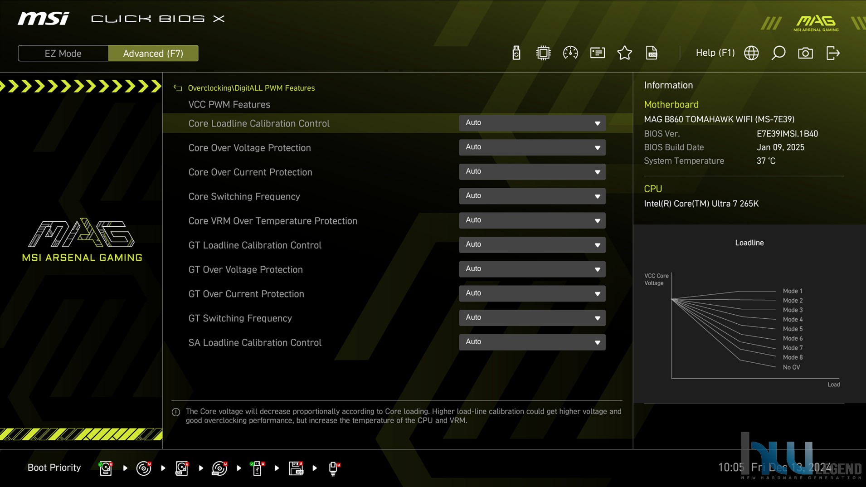Open Help (F1)

(715, 53)
